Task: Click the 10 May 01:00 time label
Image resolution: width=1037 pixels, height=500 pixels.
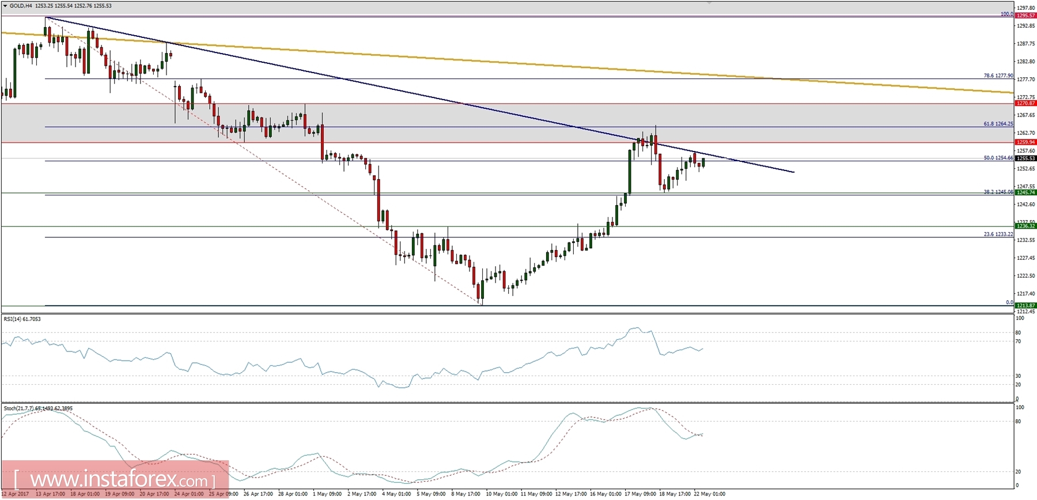Action: [501, 494]
